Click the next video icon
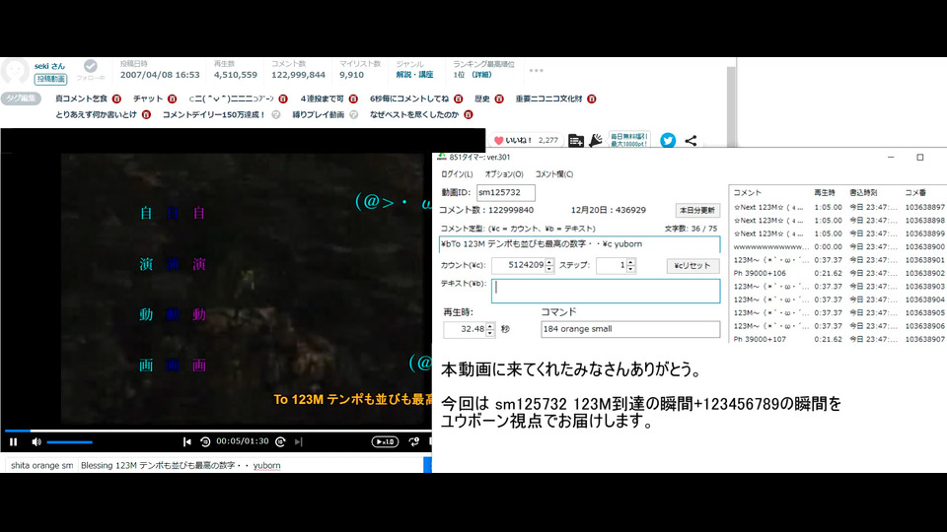The image size is (947, 532). coord(298,442)
